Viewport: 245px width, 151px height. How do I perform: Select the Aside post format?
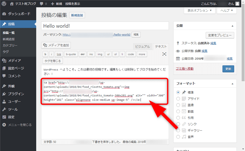tap(179, 99)
